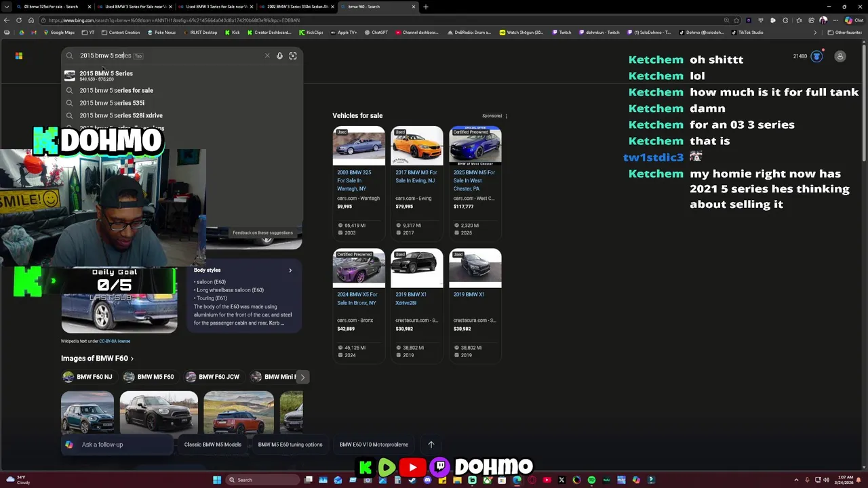Open visual search camera icon in search box

pyautogui.click(x=293, y=56)
